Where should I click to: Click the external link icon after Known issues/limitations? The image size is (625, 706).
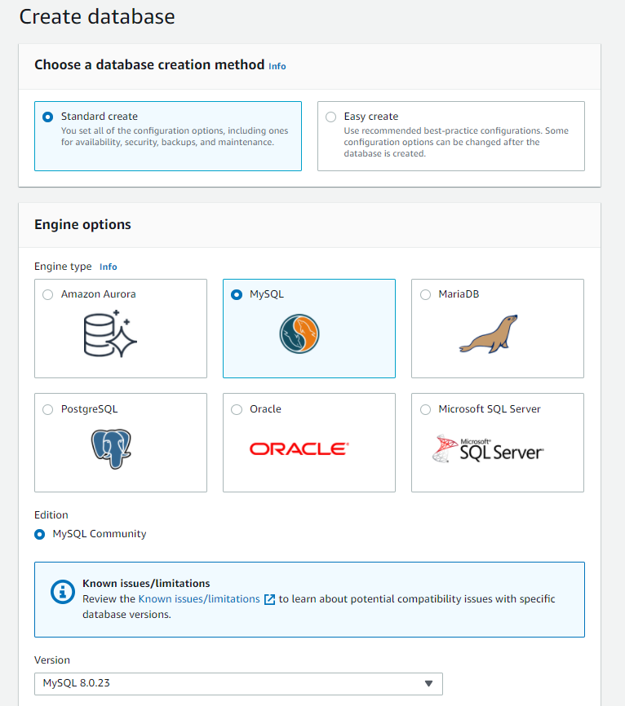269,598
